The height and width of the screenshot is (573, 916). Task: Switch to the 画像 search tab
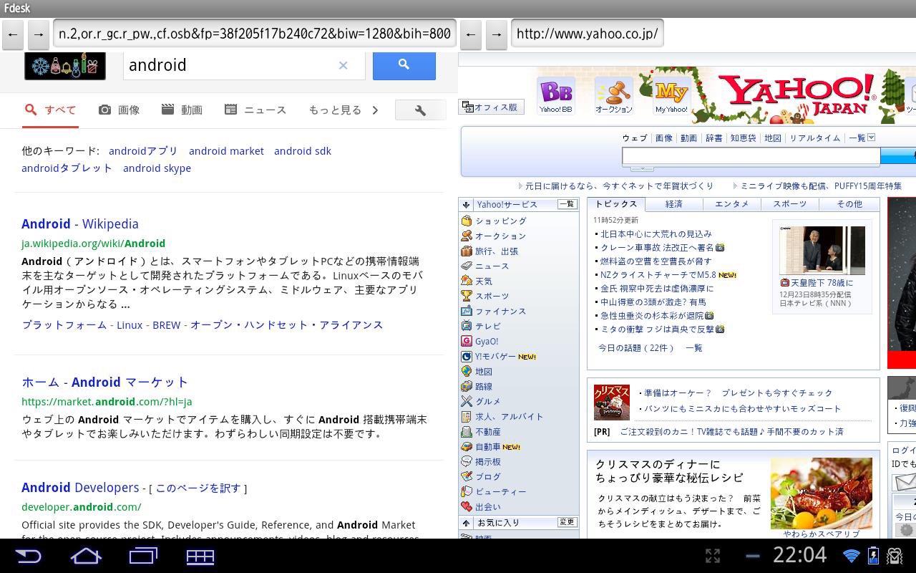(119, 110)
